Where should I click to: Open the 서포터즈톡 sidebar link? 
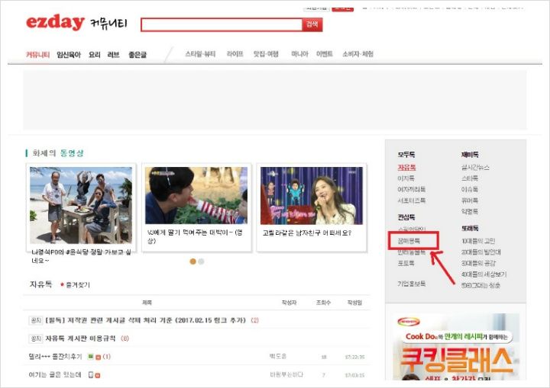coord(412,200)
